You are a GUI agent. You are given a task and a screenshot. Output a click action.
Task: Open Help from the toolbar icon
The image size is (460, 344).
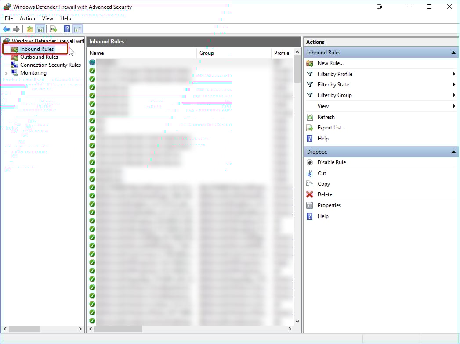(66, 29)
